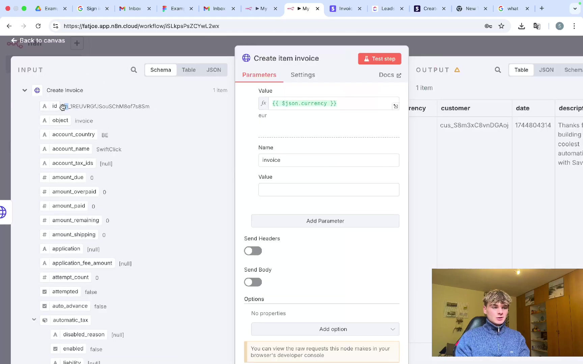This screenshot has height=364, width=583.
Task: Collapse the Create Invoice input tree
Action: pyautogui.click(x=25, y=90)
